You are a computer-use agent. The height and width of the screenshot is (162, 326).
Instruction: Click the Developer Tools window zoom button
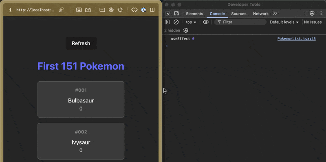coord(179,4)
